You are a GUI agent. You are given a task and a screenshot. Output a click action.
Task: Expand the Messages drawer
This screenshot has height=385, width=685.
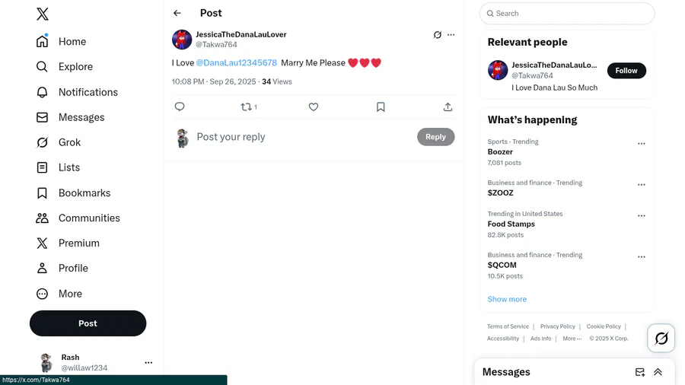click(658, 372)
